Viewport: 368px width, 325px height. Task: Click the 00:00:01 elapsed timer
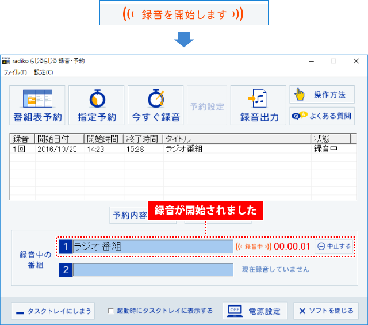tap(292, 247)
